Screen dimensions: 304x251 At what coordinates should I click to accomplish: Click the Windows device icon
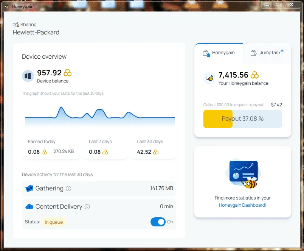[x=28, y=76]
